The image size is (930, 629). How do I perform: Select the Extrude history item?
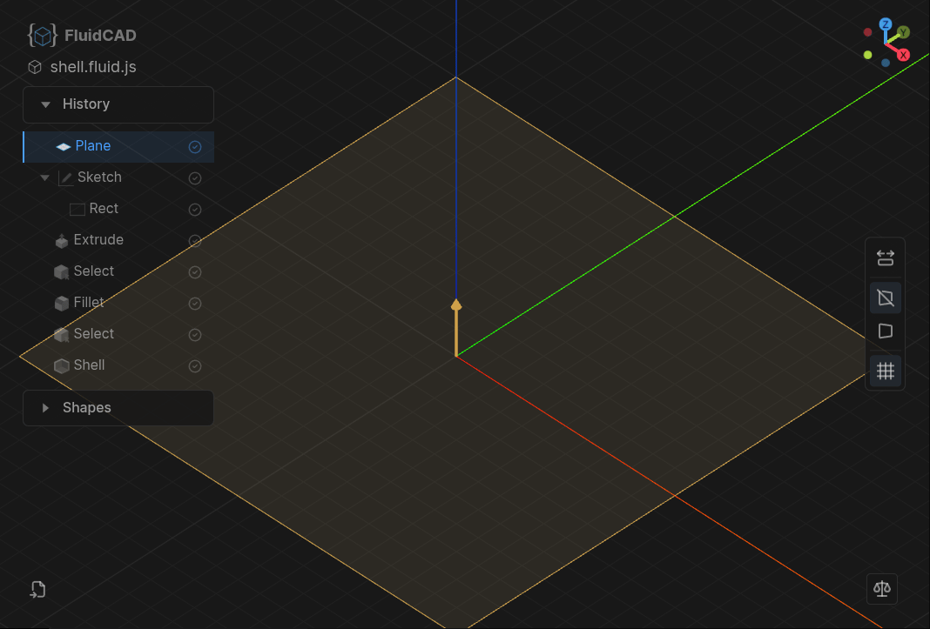[x=118, y=241]
